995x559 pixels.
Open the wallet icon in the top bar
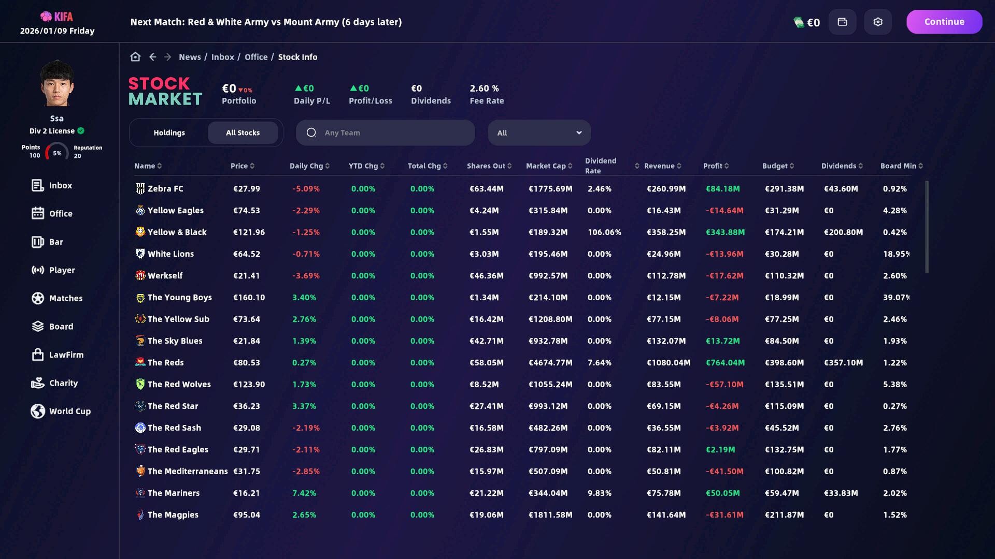842,22
